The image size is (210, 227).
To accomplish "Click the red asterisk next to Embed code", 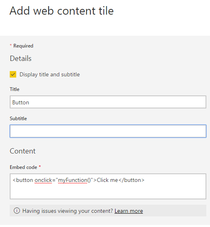I will pos(40,166).
